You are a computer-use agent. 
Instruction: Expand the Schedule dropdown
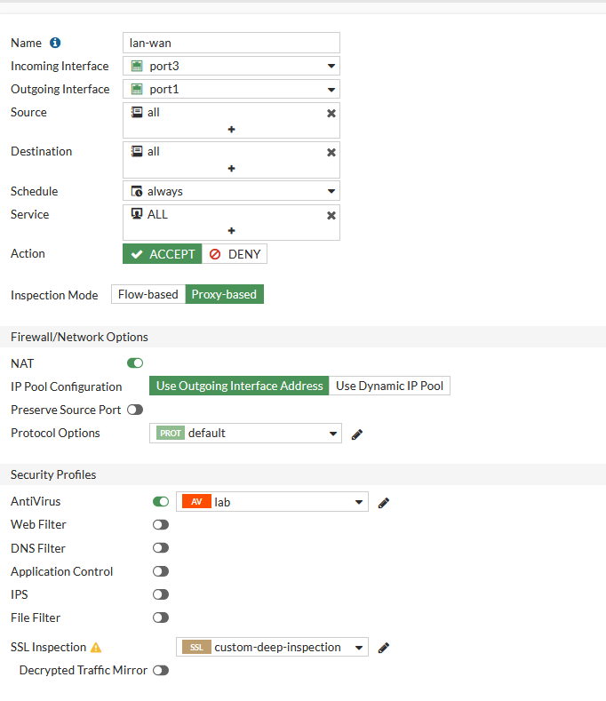pyautogui.click(x=231, y=191)
